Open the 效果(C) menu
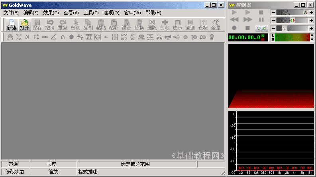 pos(51,13)
